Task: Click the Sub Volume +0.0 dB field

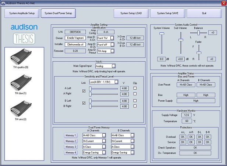Action: (180, 59)
